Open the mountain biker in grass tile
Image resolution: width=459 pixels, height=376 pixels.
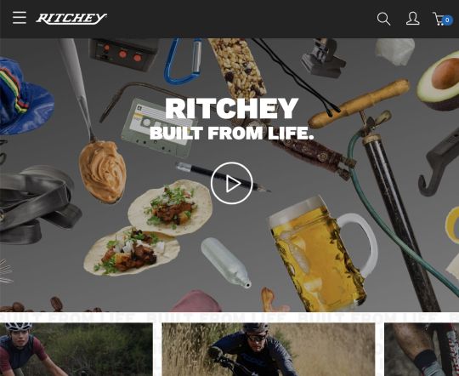coord(269,350)
